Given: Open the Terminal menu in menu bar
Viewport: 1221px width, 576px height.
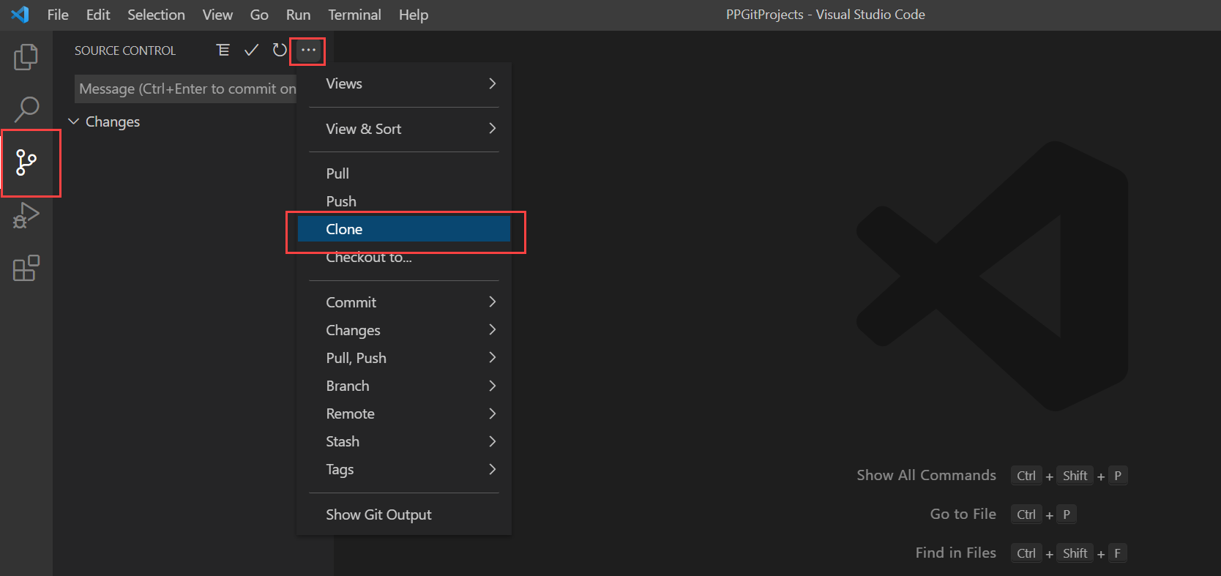Looking at the screenshot, I should tap(354, 15).
